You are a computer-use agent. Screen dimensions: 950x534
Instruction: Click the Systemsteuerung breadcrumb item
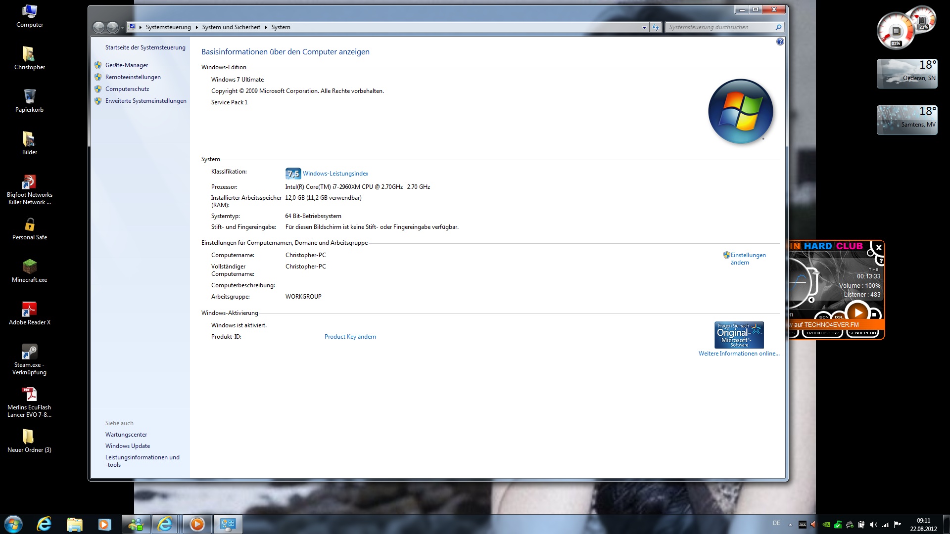pyautogui.click(x=168, y=28)
